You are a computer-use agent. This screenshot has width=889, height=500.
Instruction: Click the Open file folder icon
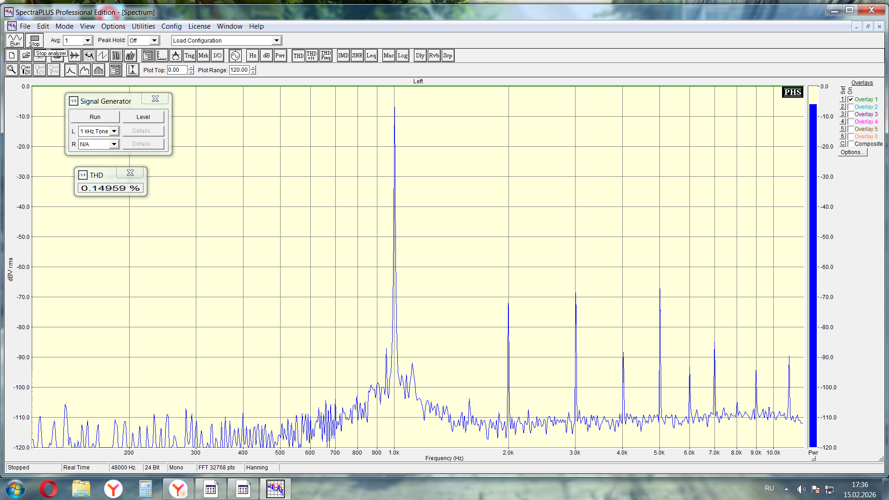[26, 56]
